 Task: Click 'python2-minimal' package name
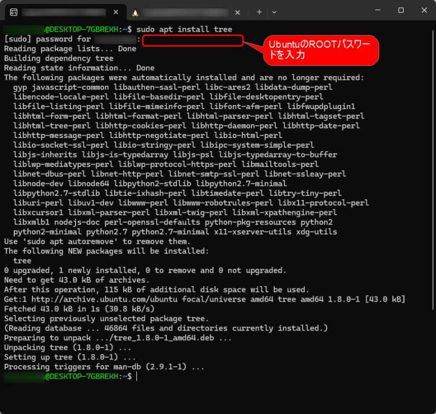click(47, 232)
